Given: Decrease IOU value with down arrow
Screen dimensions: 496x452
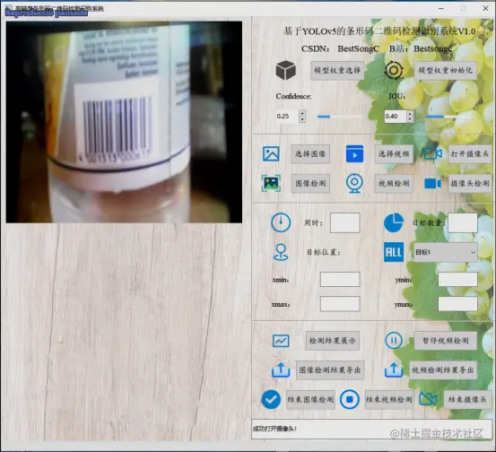Looking at the screenshot, I should (x=410, y=119).
